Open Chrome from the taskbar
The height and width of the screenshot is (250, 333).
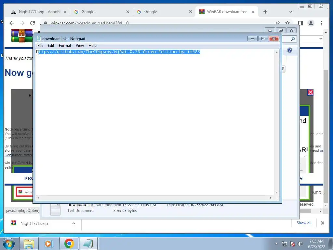[69, 243]
